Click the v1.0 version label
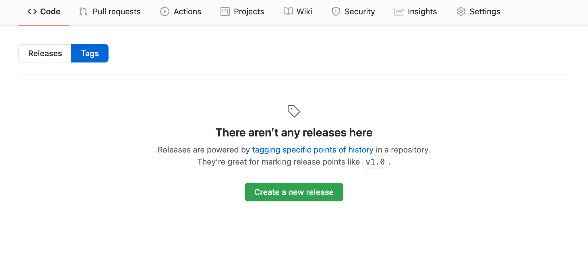Screen dimensions: 588x262 click(375, 162)
